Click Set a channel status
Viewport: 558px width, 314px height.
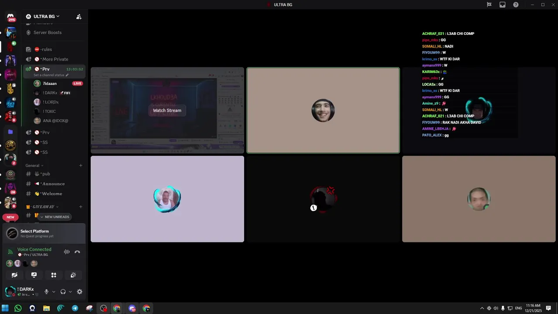point(49,75)
